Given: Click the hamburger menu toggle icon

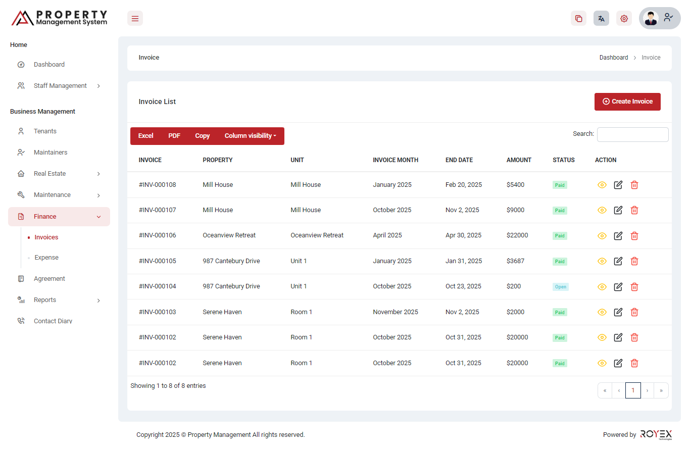Looking at the screenshot, I should click(135, 19).
